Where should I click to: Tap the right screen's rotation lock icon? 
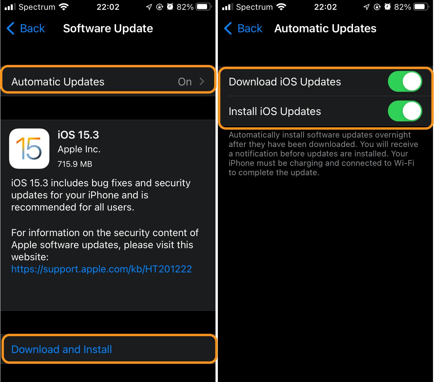point(377,7)
